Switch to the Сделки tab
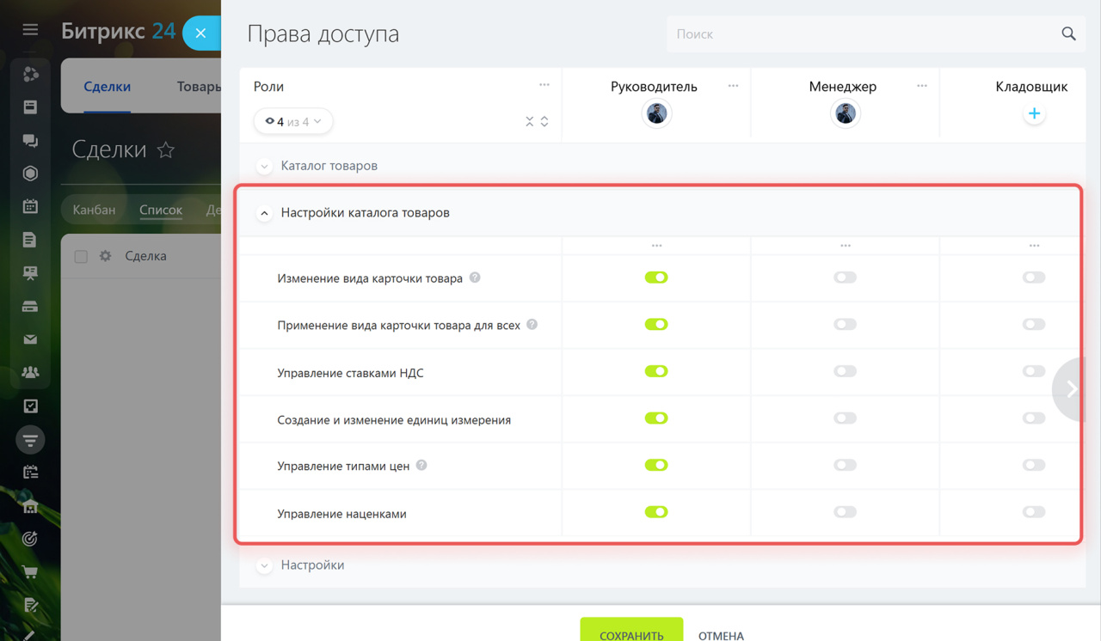The image size is (1101, 641). pos(108,87)
